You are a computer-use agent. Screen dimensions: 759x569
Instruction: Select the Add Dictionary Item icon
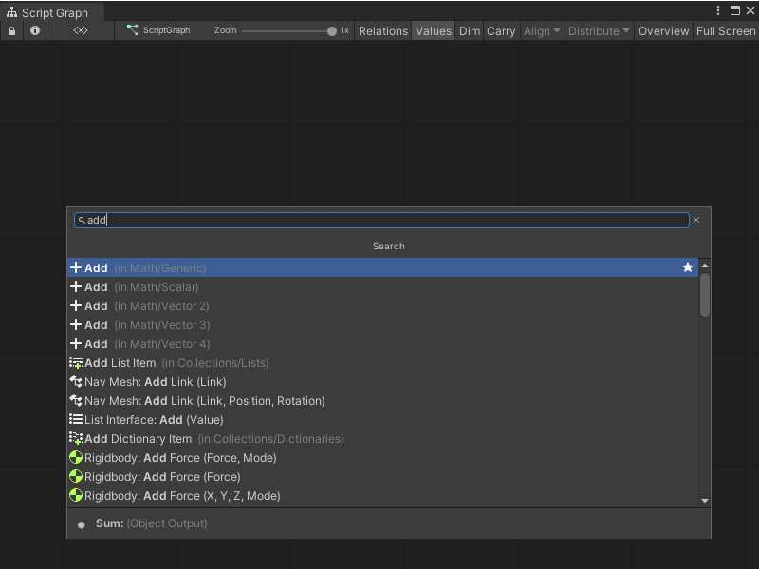pyautogui.click(x=77, y=438)
